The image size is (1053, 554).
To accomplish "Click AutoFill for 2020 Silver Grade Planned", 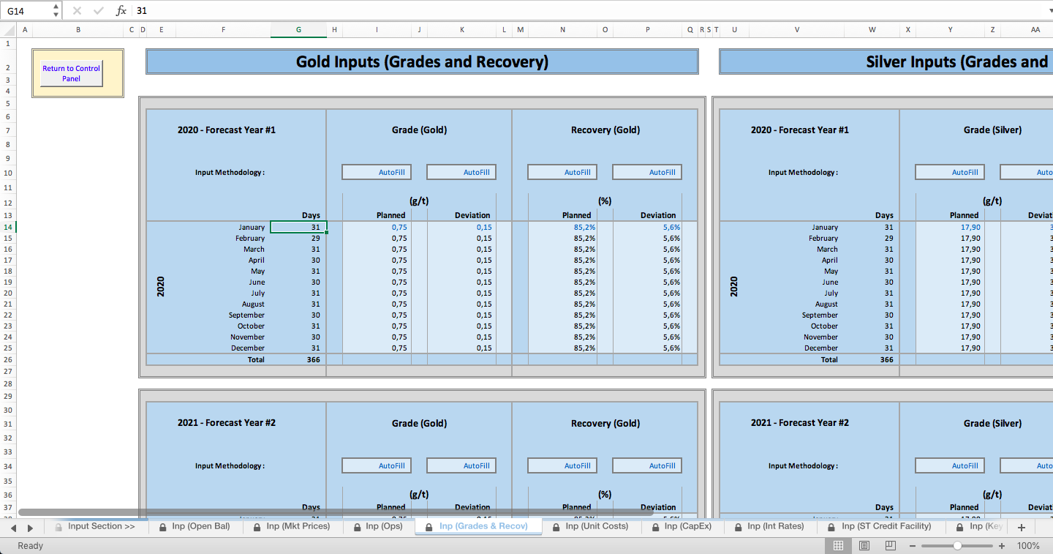I will (x=950, y=172).
